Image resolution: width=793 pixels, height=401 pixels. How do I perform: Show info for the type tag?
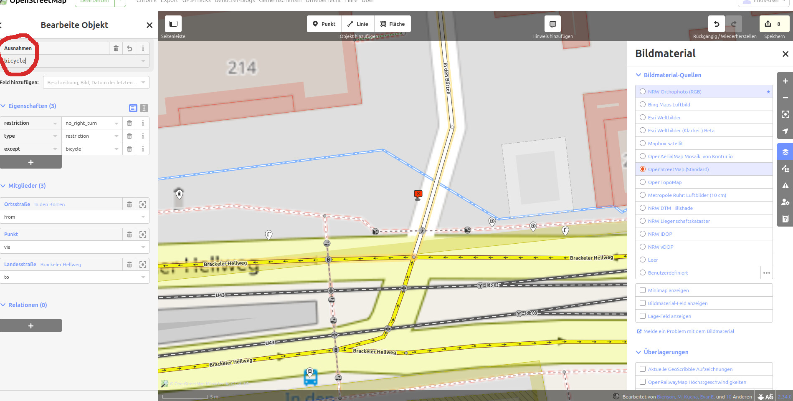143,136
